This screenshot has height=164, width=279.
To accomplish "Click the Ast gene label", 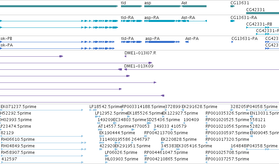I will coord(184,3).
